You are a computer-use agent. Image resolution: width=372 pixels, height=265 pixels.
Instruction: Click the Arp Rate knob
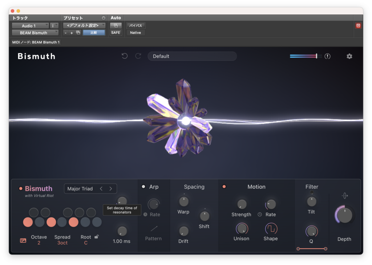click(154, 204)
